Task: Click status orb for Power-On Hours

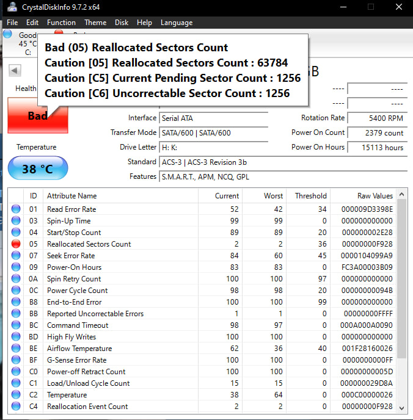Action: click(16, 267)
